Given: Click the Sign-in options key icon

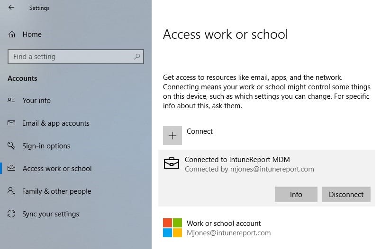Looking at the screenshot, I should pyautogui.click(x=12, y=146).
